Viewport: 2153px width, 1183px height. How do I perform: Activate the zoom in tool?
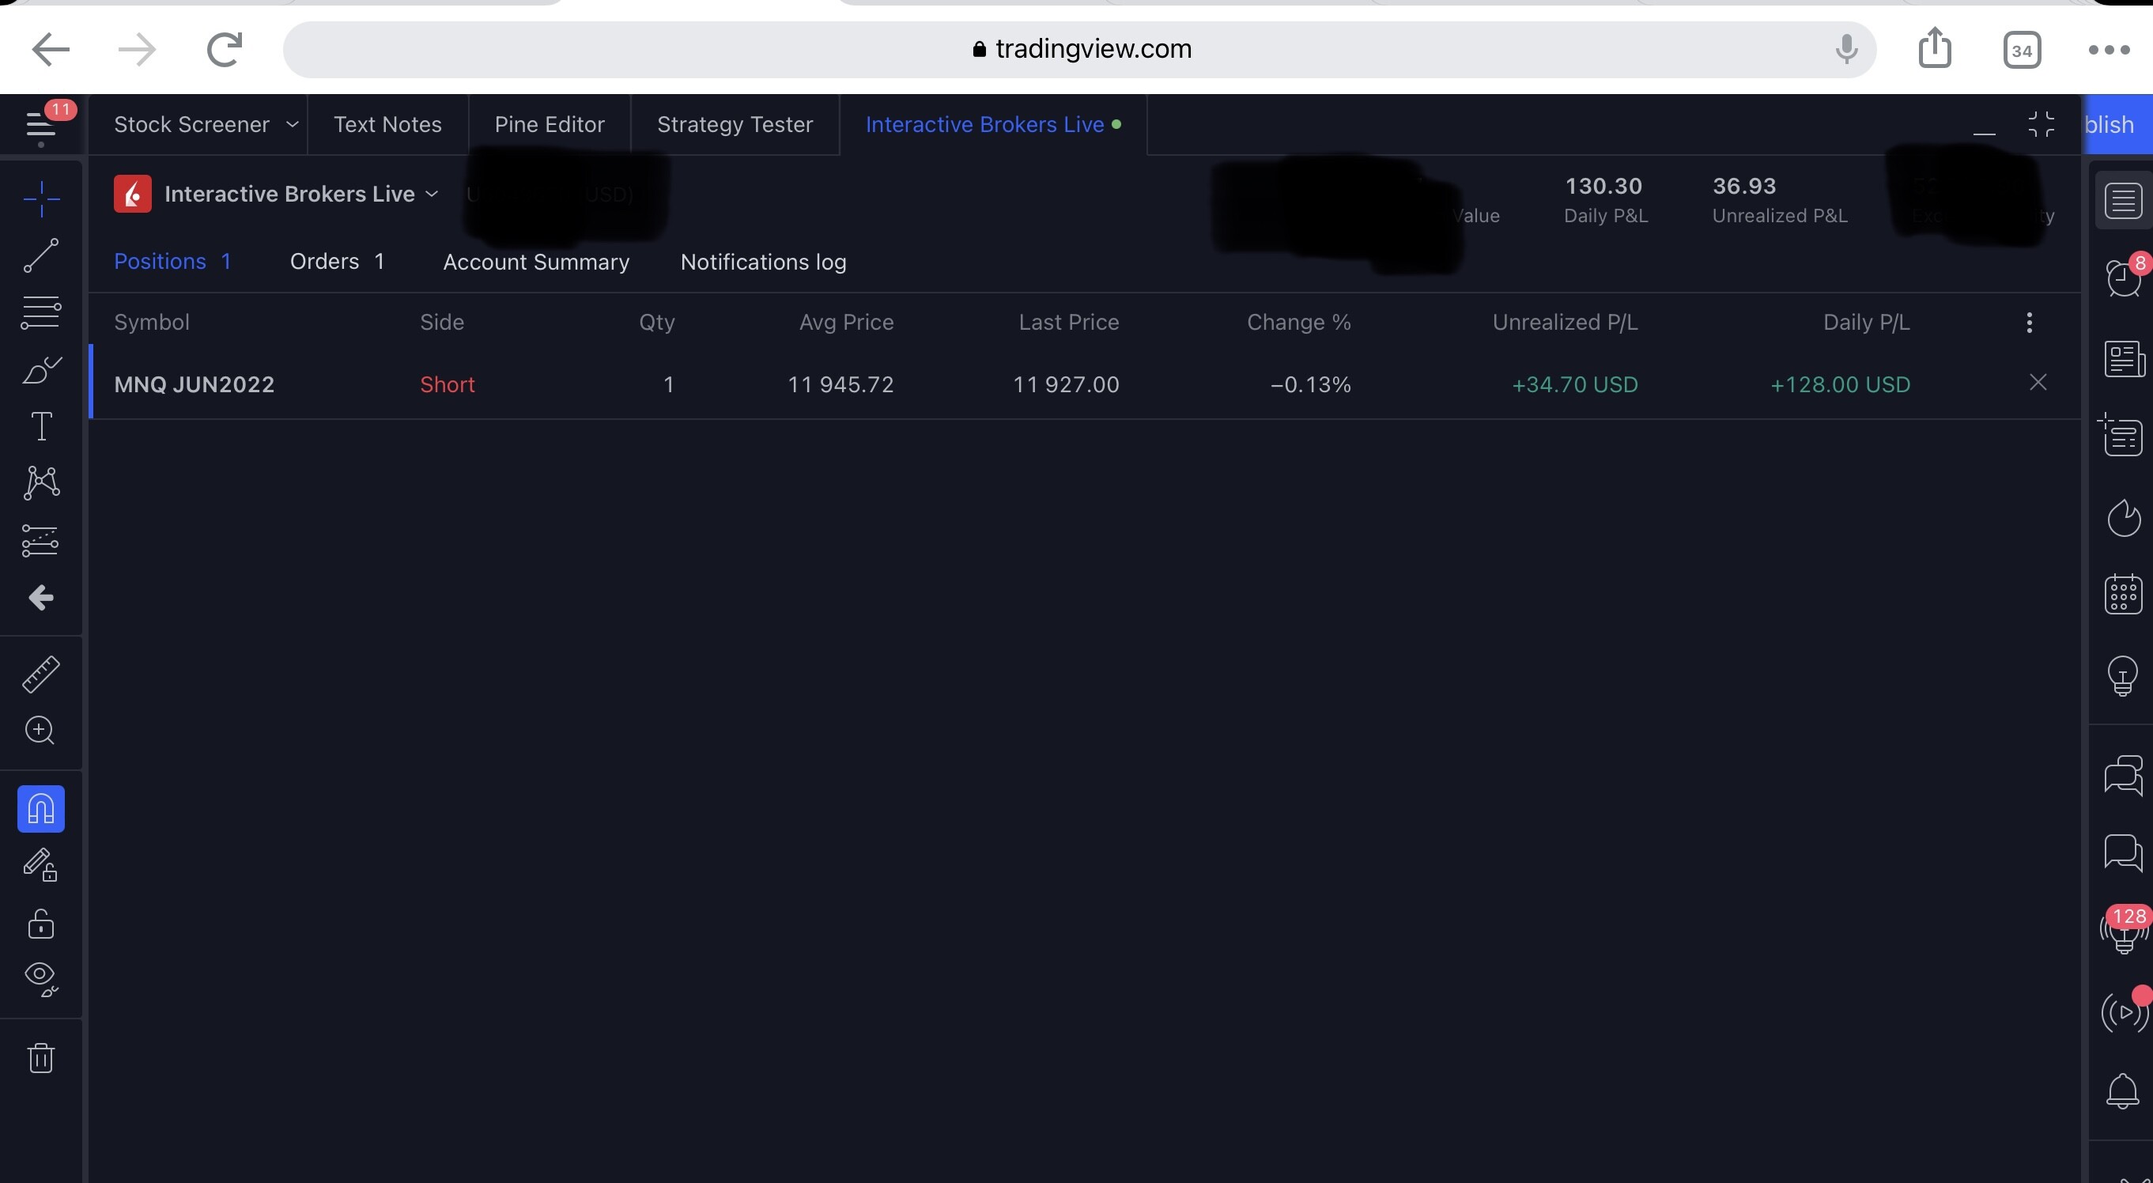tap(41, 731)
